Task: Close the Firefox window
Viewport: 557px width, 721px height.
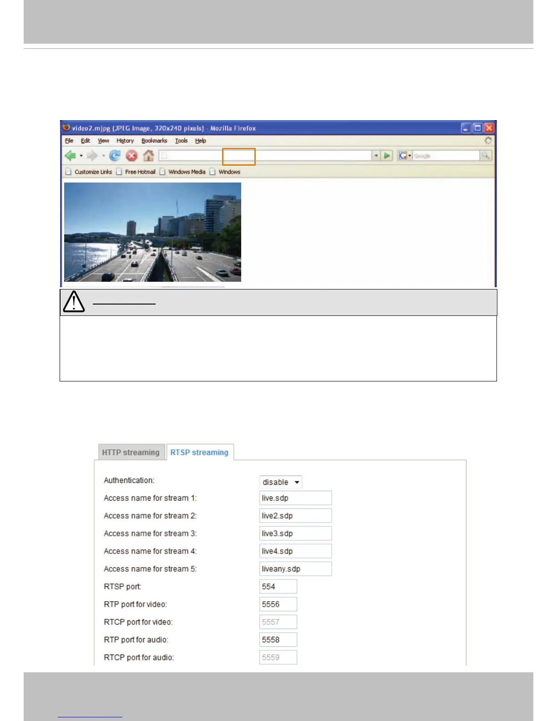Action: pyautogui.click(x=489, y=128)
